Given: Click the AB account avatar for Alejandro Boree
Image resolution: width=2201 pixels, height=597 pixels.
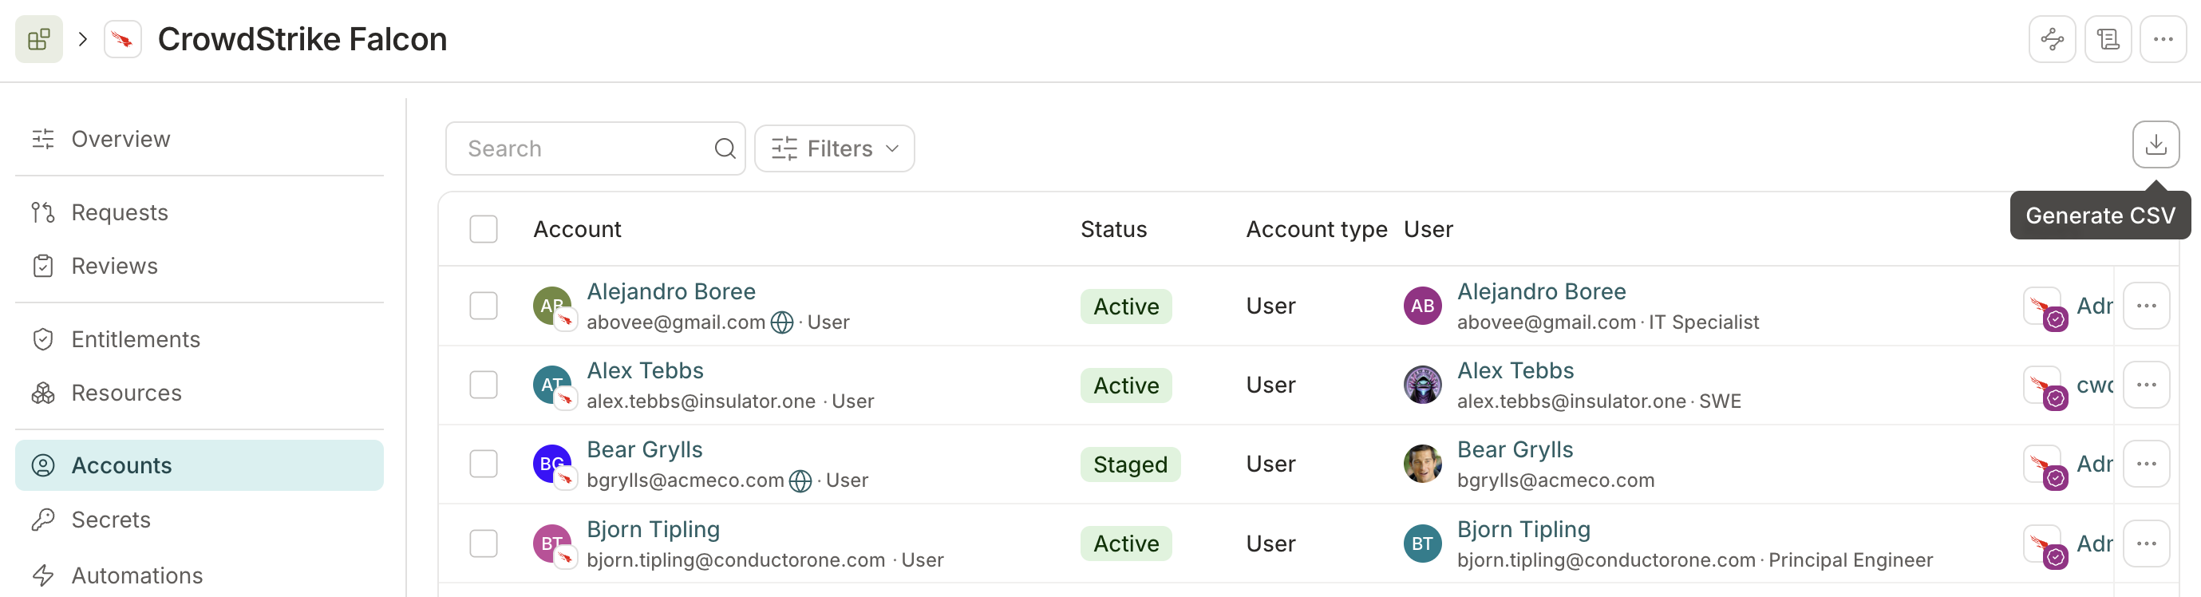Looking at the screenshot, I should click(553, 306).
